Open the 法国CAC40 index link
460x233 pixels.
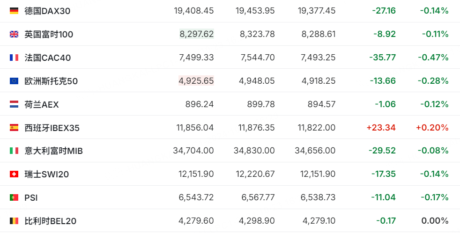point(47,58)
